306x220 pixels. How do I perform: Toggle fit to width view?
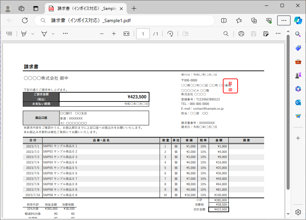click(126, 34)
